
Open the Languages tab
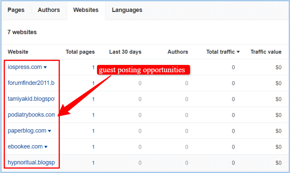(127, 10)
